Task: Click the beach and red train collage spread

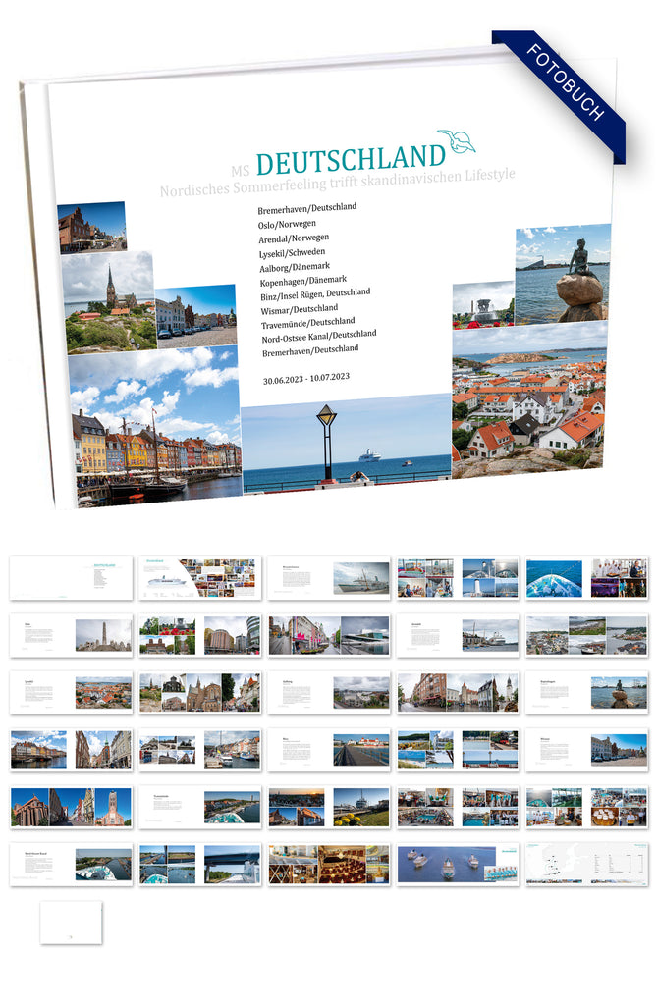Action: (458, 750)
